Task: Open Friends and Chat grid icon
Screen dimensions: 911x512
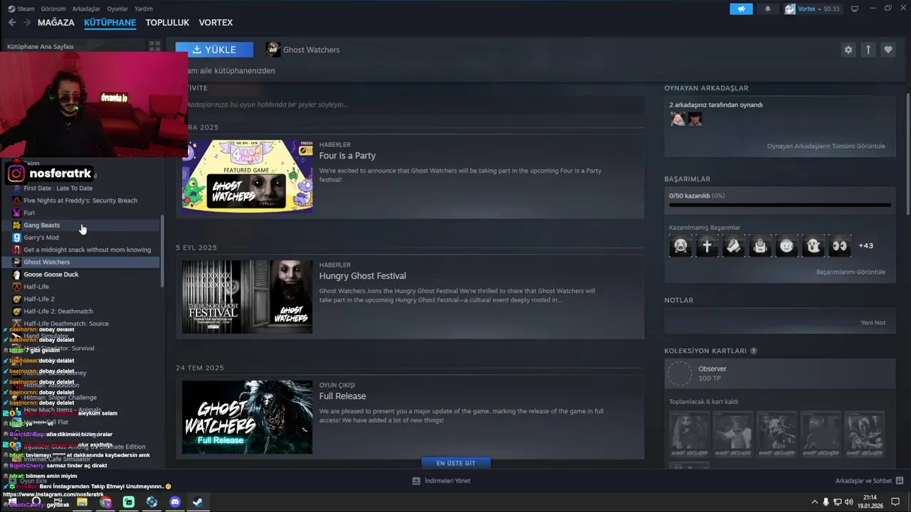Action: 900,481
